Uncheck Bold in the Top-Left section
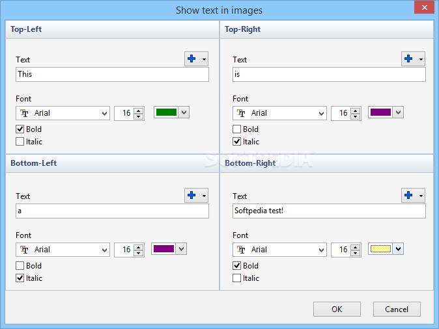This screenshot has height=329, width=439. click(x=20, y=129)
